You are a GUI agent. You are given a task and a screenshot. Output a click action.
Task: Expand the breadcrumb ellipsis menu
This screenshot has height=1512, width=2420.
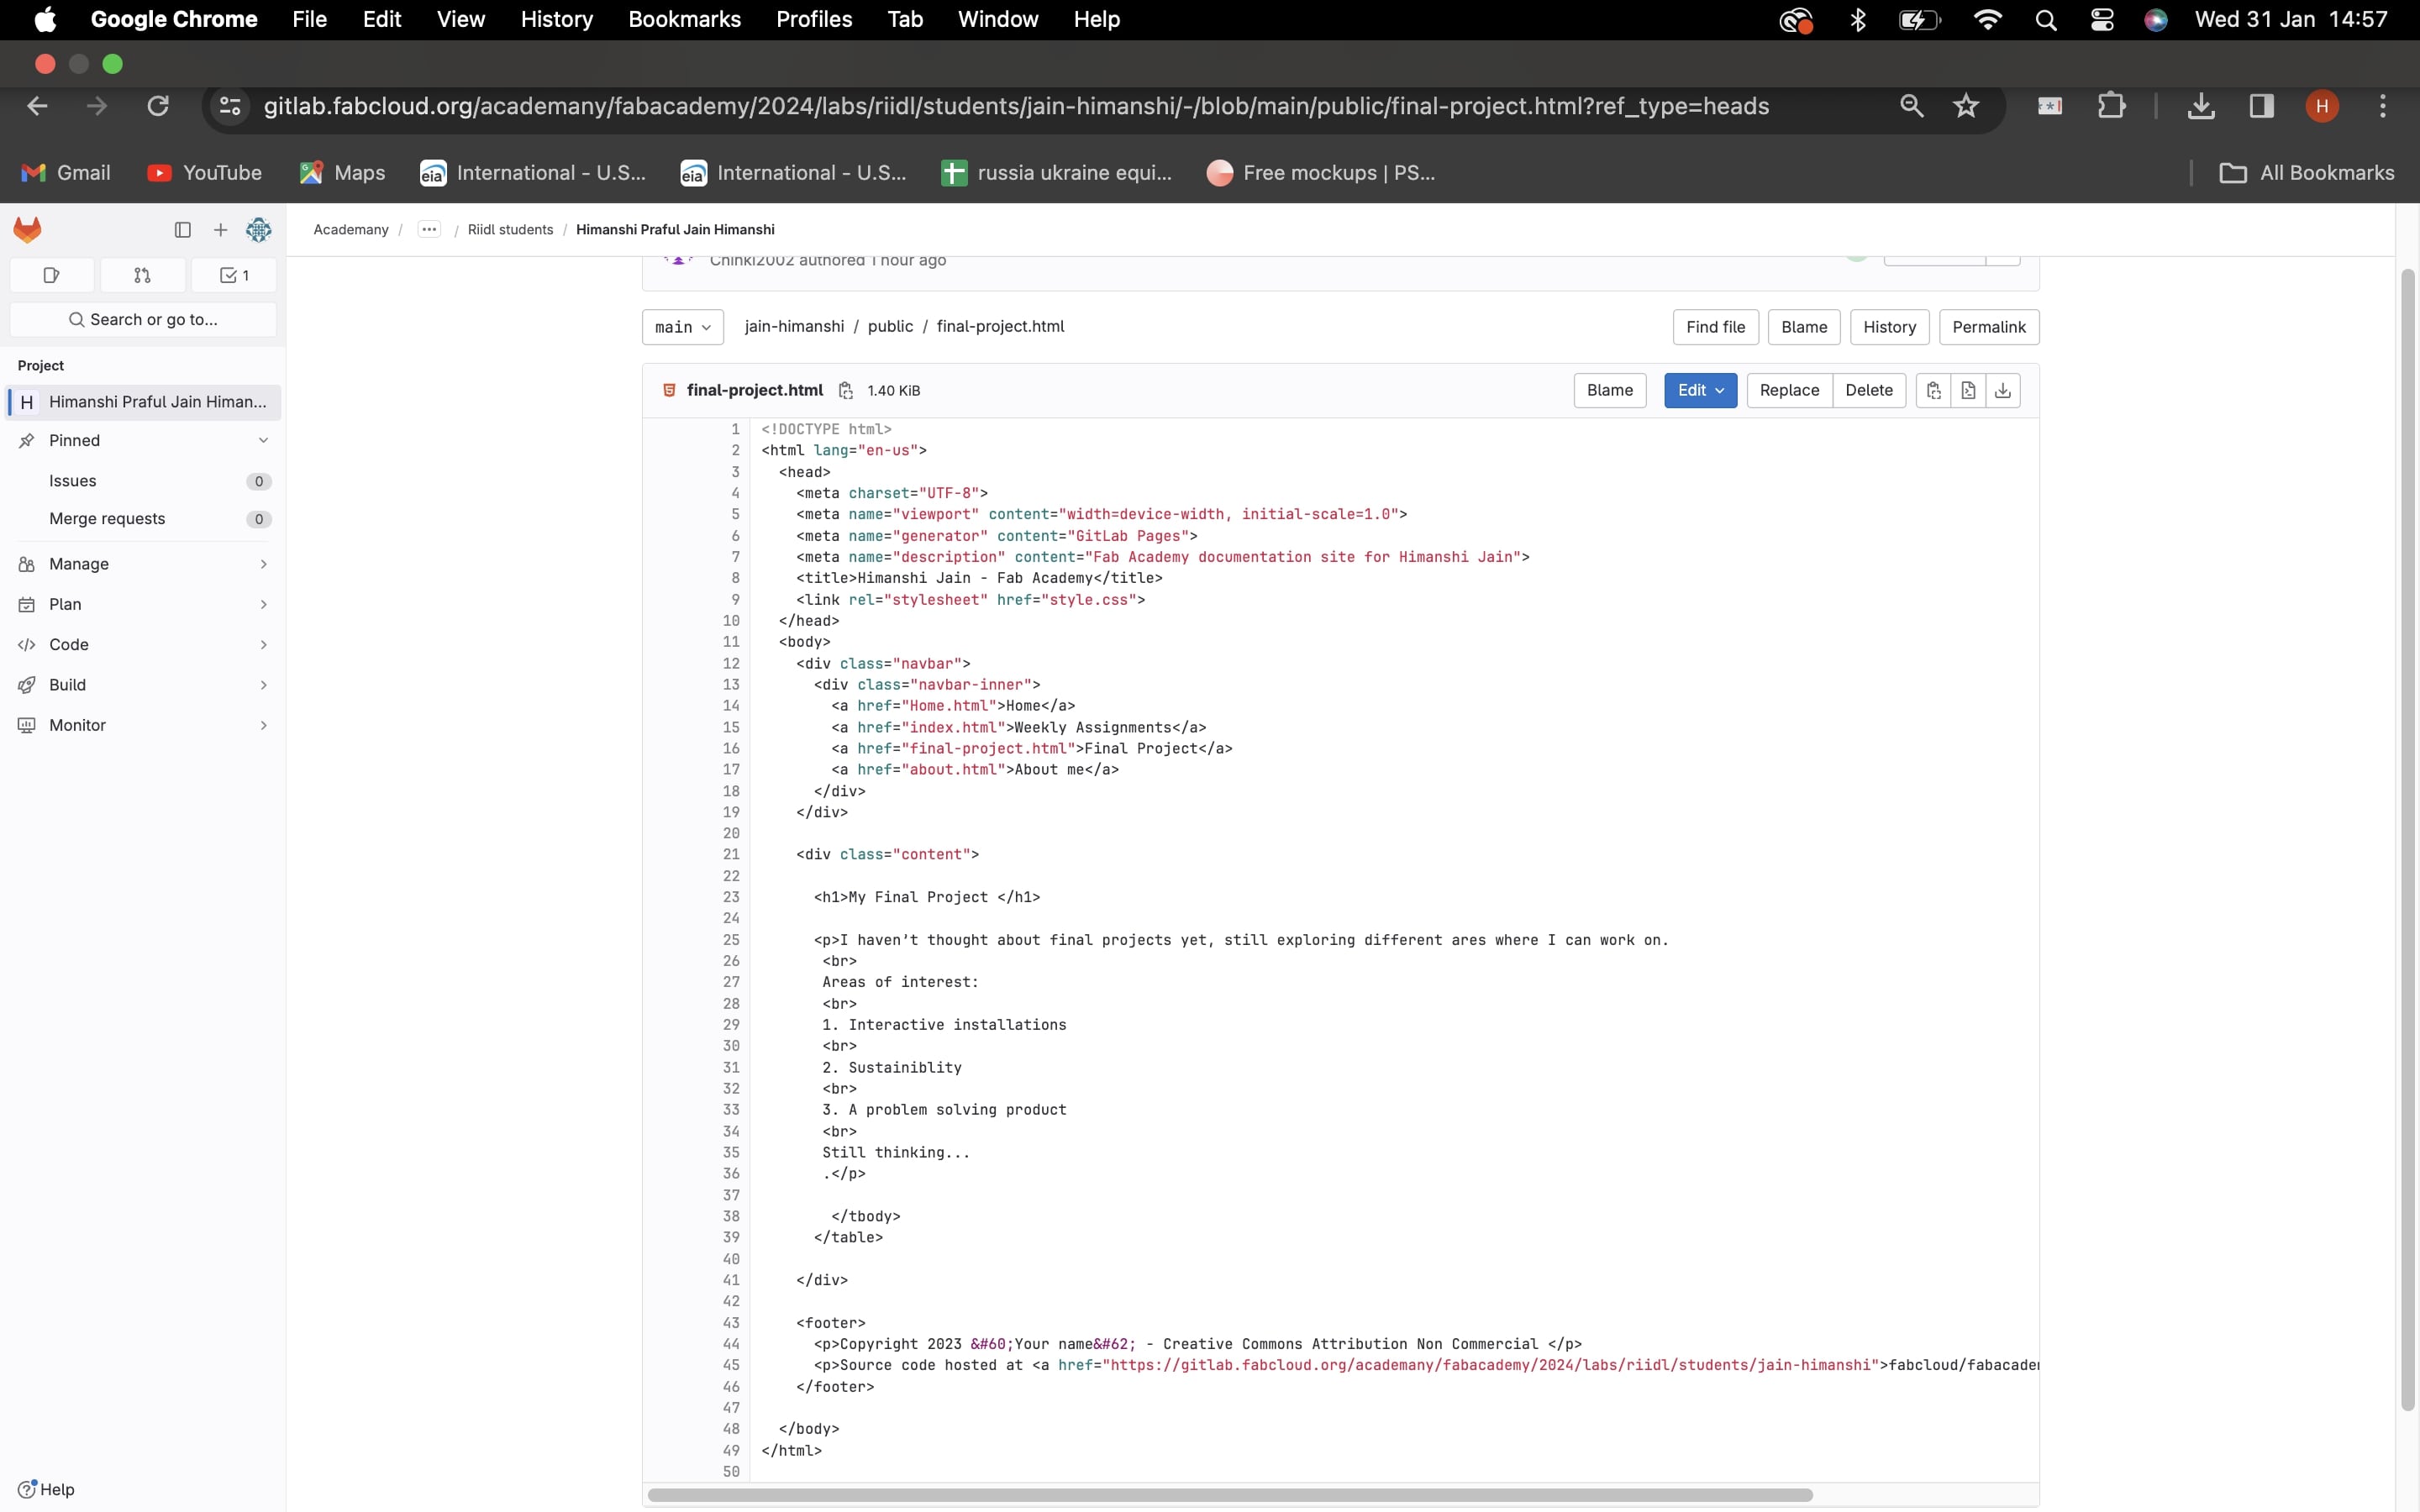tap(429, 229)
